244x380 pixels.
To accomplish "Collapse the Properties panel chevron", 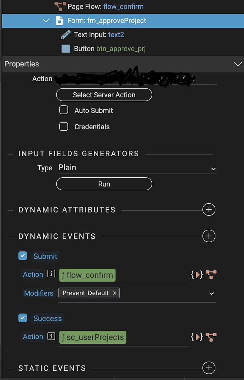I will pyautogui.click(x=238, y=63).
